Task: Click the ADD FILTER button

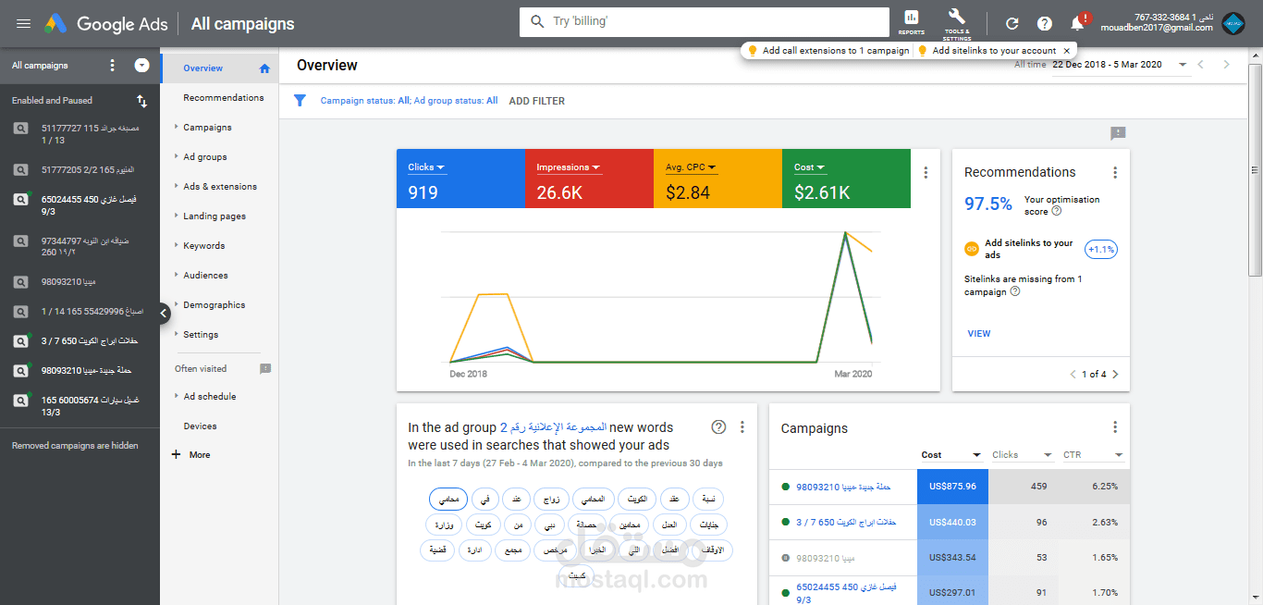Action: pyautogui.click(x=536, y=101)
